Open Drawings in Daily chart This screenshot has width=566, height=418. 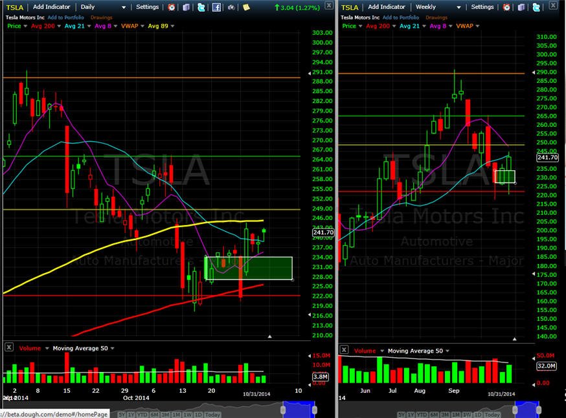[102, 17]
